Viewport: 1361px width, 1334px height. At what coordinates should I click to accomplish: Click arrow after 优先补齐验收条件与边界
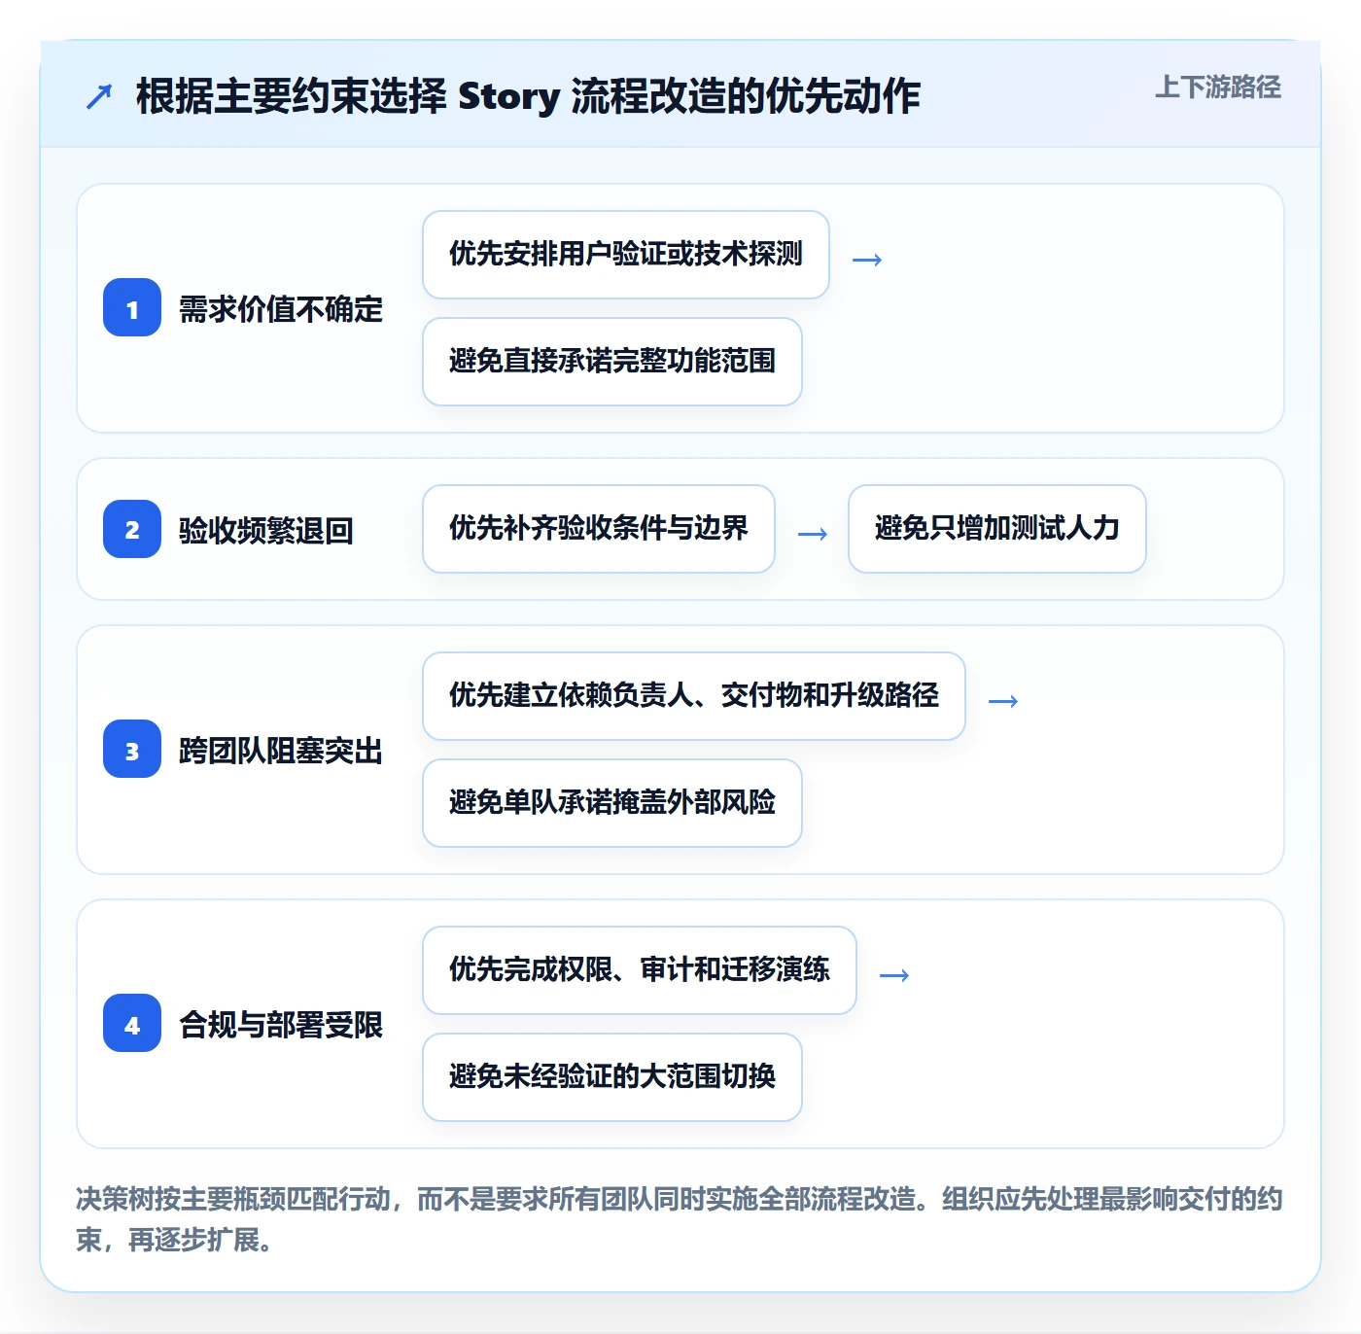(x=813, y=534)
